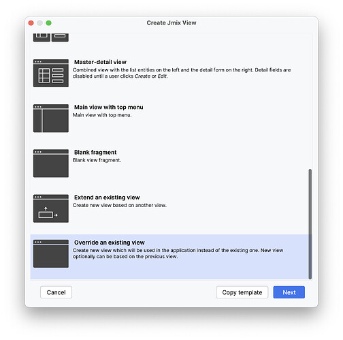The height and width of the screenshot is (340, 343).
Task: Select the Extend an existing view icon
Action: coord(51,208)
